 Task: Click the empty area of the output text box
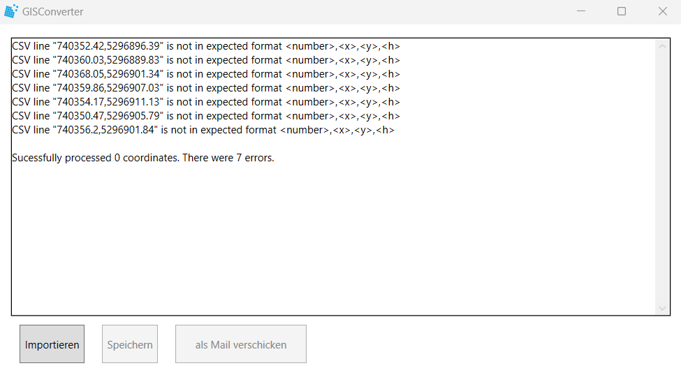pyautogui.click(x=333, y=239)
